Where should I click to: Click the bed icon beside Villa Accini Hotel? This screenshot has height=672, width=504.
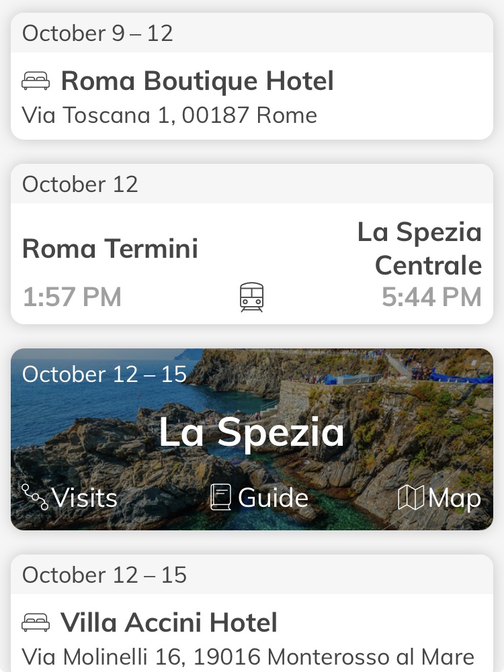(36, 623)
